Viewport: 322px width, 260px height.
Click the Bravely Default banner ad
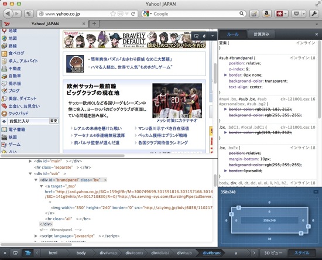(x=134, y=40)
